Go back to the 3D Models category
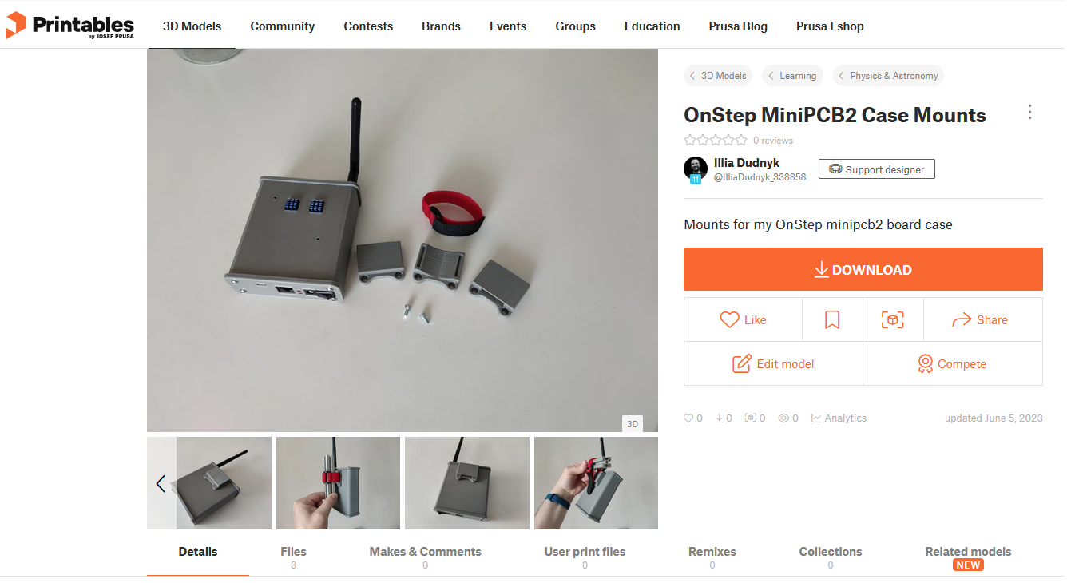 point(718,76)
